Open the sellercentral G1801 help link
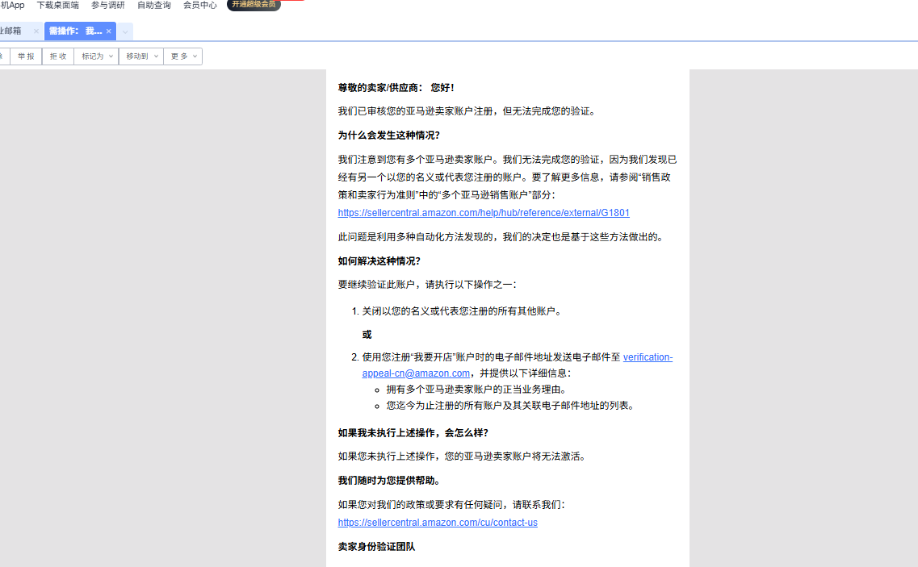918x567 pixels. coord(484,213)
